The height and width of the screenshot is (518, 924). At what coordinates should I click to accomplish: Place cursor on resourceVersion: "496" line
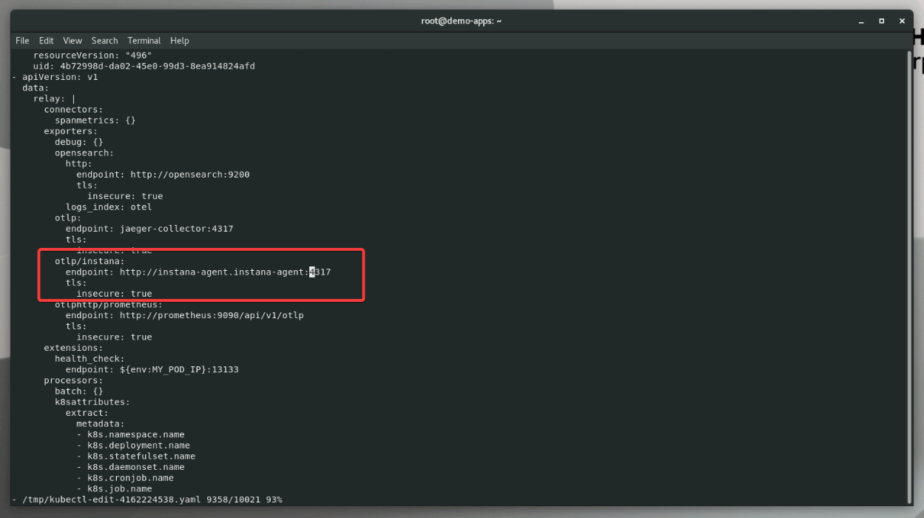pos(92,55)
